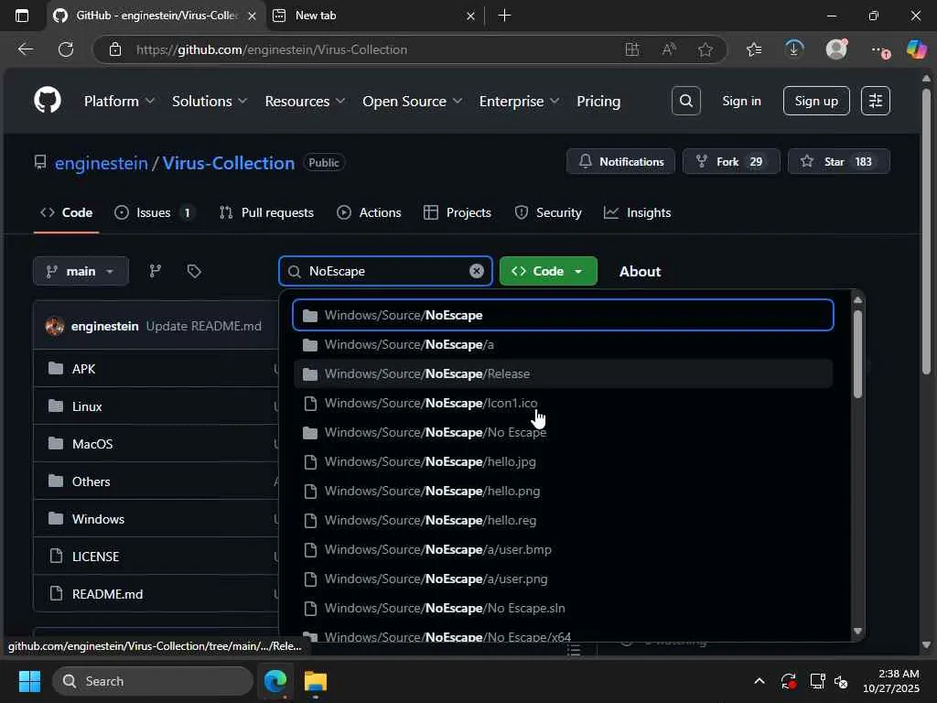Open the enginestein owner link
The width and height of the screenshot is (937, 703).
(x=101, y=163)
